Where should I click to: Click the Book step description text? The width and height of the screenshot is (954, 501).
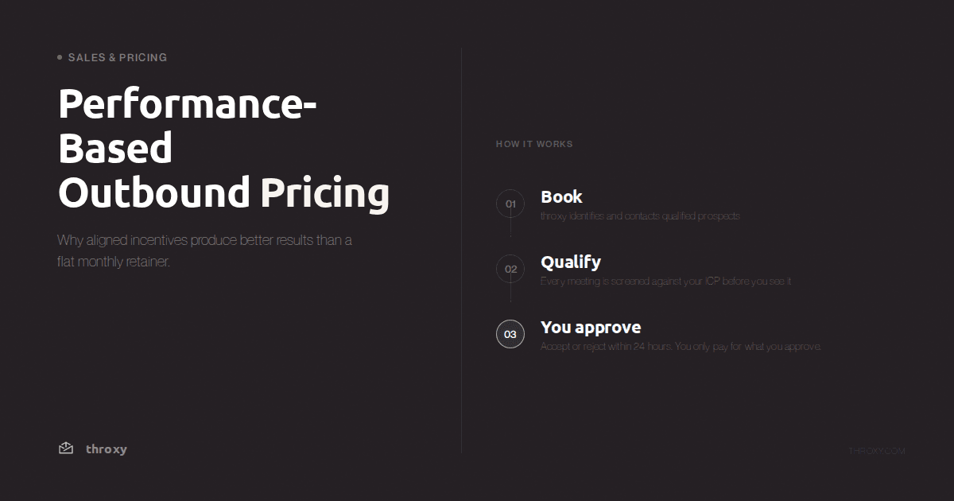(x=640, y=216)
